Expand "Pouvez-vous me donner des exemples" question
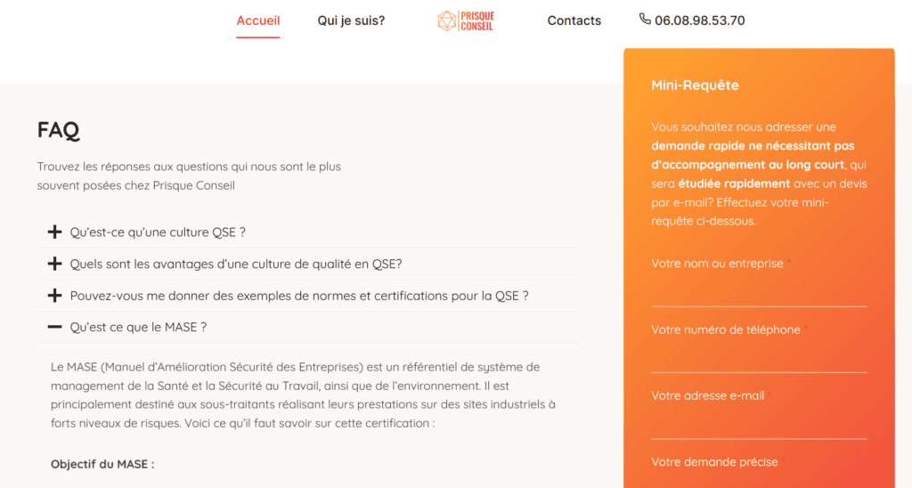912x488 pixels. pyautogui.click(x=299, y=296)
